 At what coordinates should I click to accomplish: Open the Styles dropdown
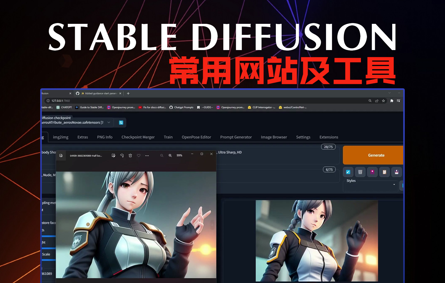coord(370,186)
